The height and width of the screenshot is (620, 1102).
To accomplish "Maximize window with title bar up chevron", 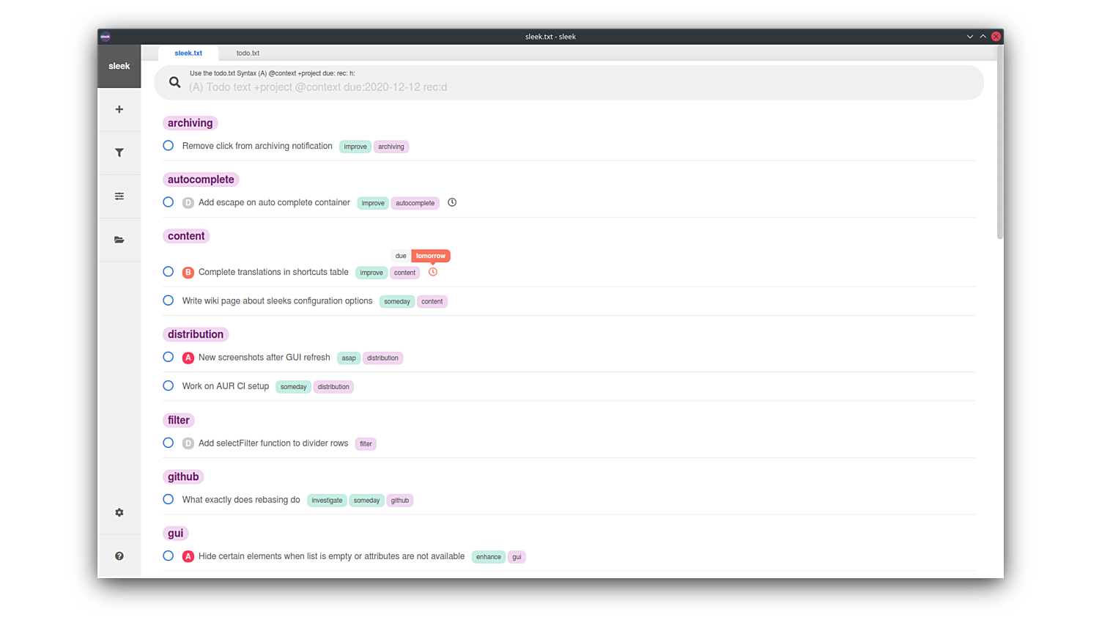I will pos(983,37).
